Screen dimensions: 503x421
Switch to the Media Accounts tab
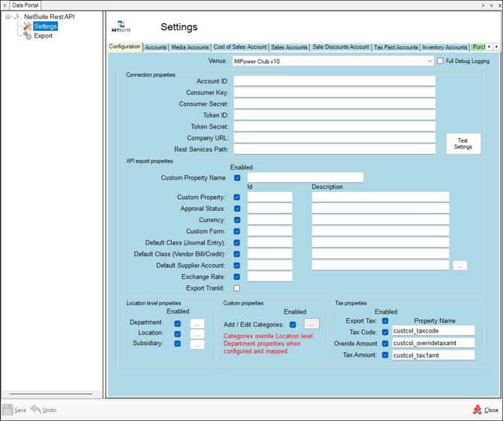coord(190,47)
